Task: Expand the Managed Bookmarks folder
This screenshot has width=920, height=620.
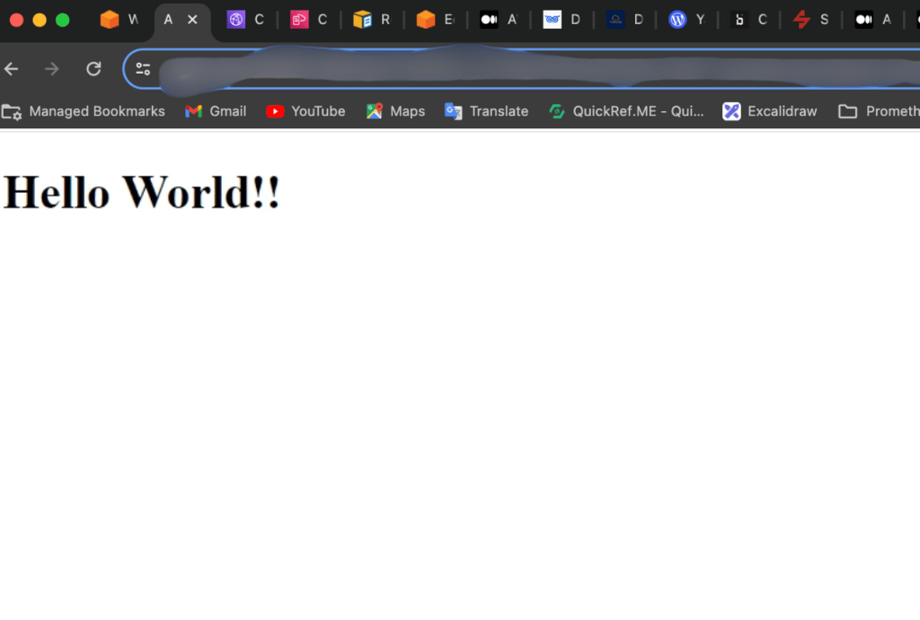Action: click(84, 111)
